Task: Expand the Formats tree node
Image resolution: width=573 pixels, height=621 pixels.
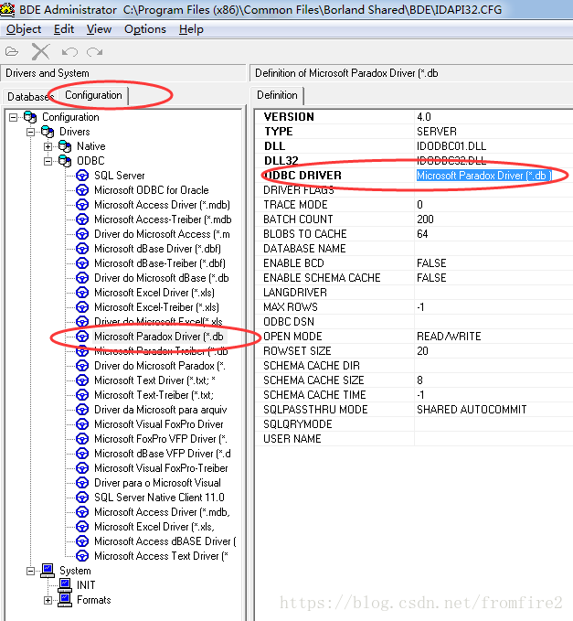Action: 48,600
